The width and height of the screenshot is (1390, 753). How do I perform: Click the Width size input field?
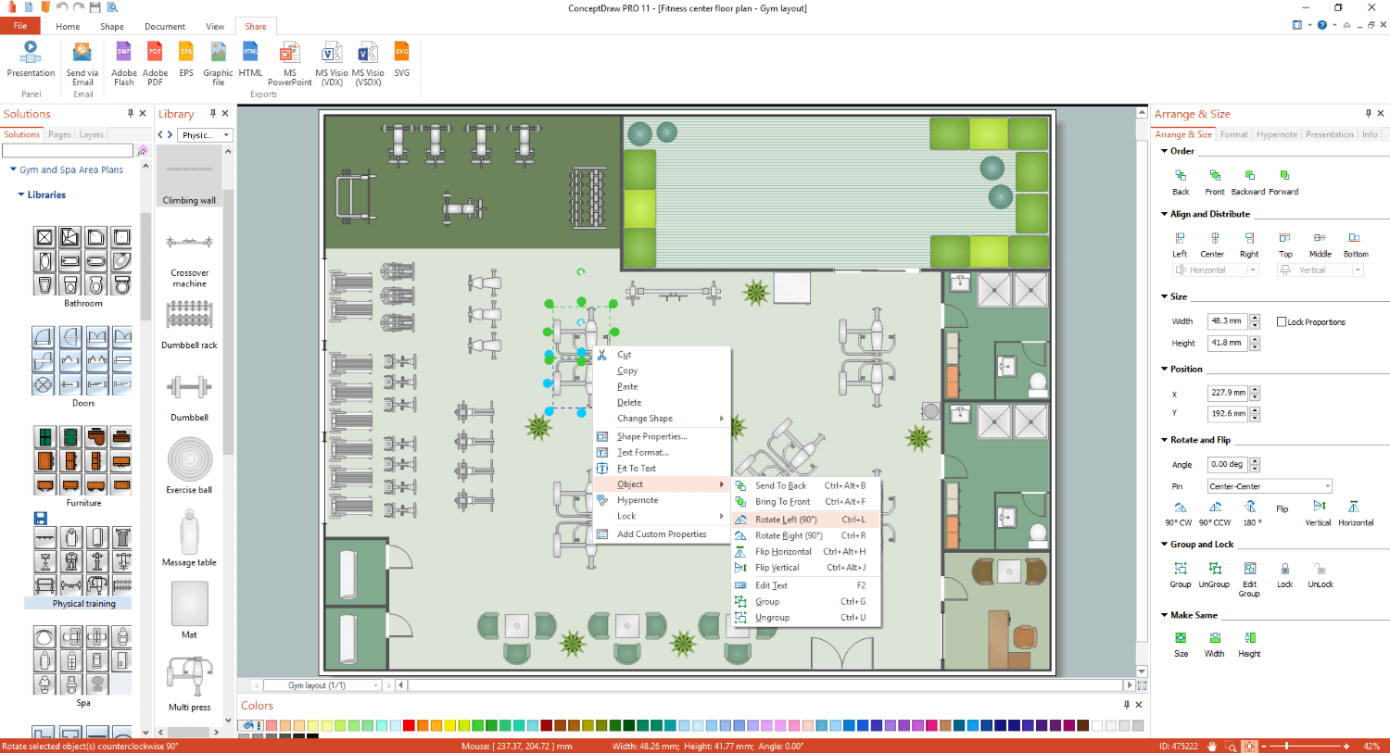pyautogui.click(x=1227, y=321)
